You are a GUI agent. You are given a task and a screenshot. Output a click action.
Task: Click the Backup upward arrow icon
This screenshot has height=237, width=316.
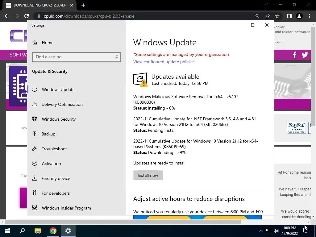pyautogui.click(x=35, y=134)
